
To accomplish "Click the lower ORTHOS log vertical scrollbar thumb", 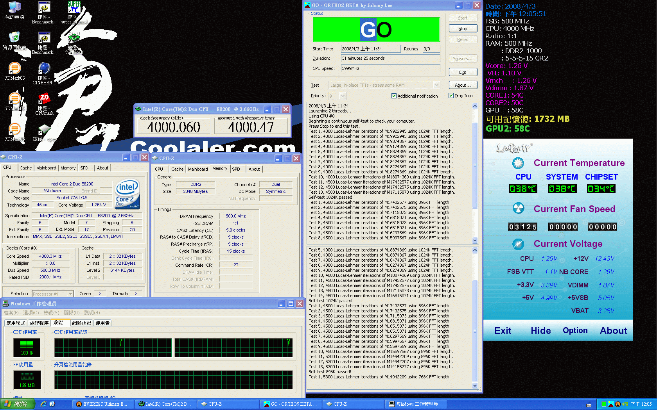I will pyautogui.click(x=475, y=332).
